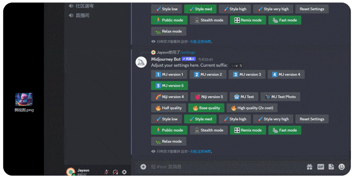Viewport: 354px width, 178px height.
Task: Focus the #test message input field
Action: click(226, 167)
